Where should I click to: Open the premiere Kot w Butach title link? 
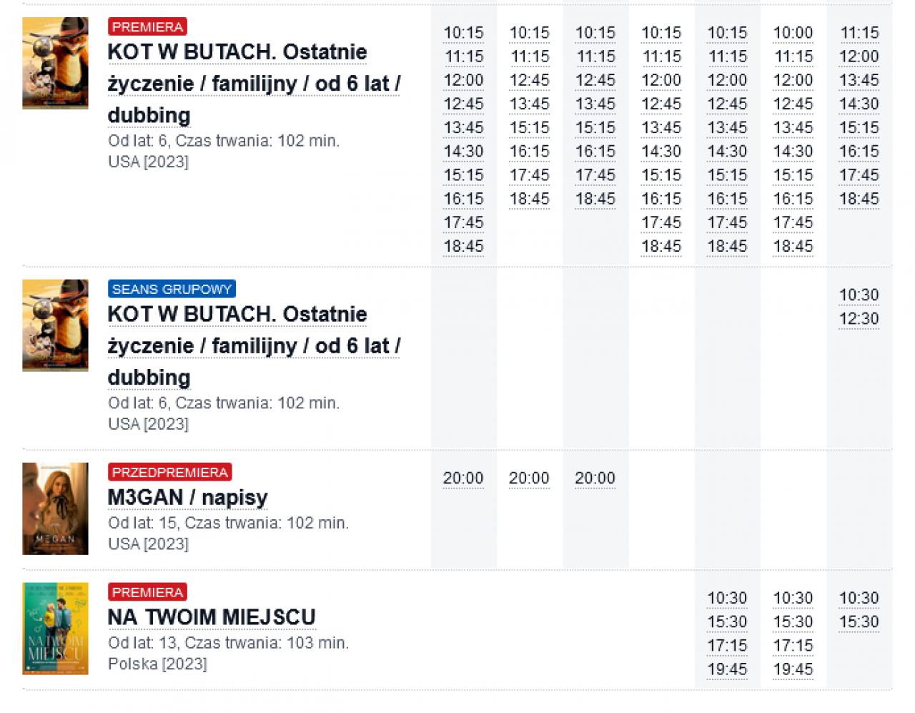254,84
